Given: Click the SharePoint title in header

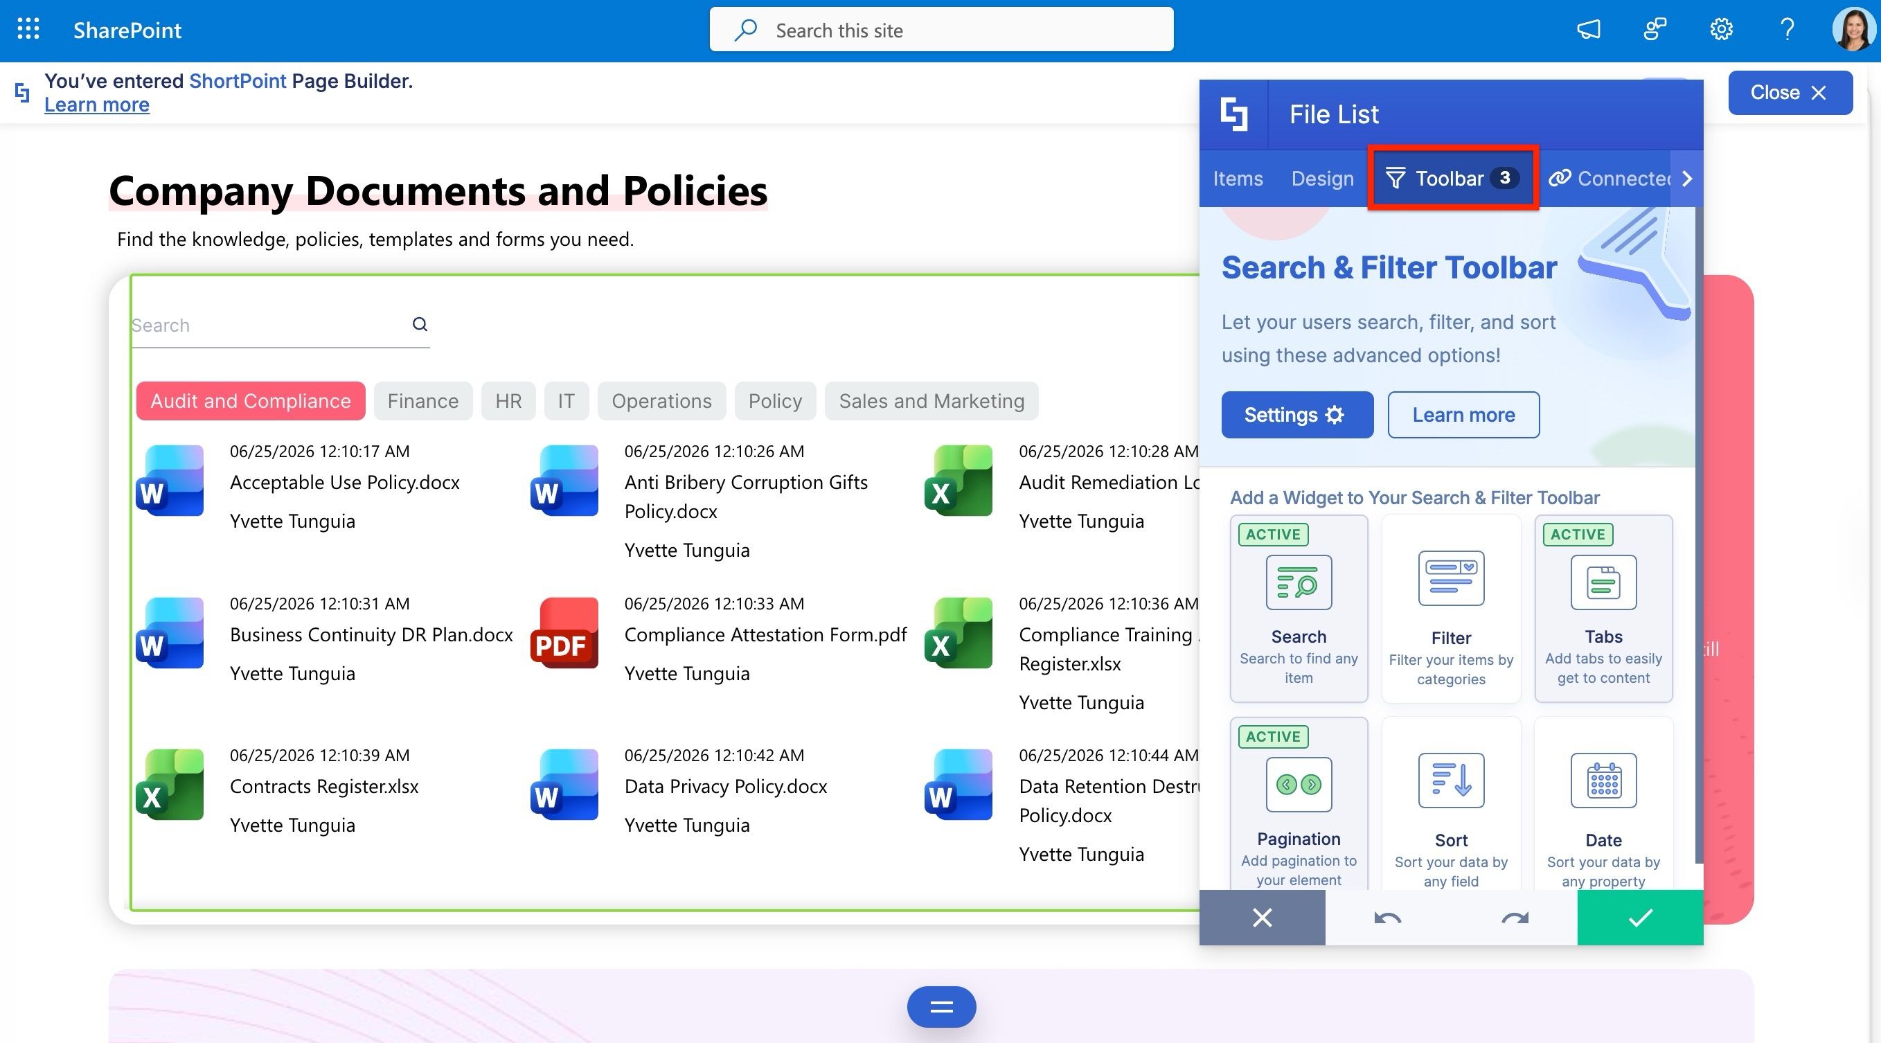Looking at the screenshot, I should [x=127, y=30].
